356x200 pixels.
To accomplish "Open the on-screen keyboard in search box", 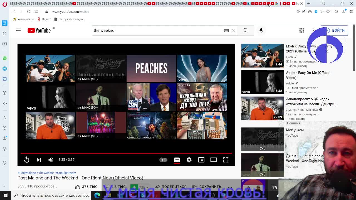I will click(226, 31).
